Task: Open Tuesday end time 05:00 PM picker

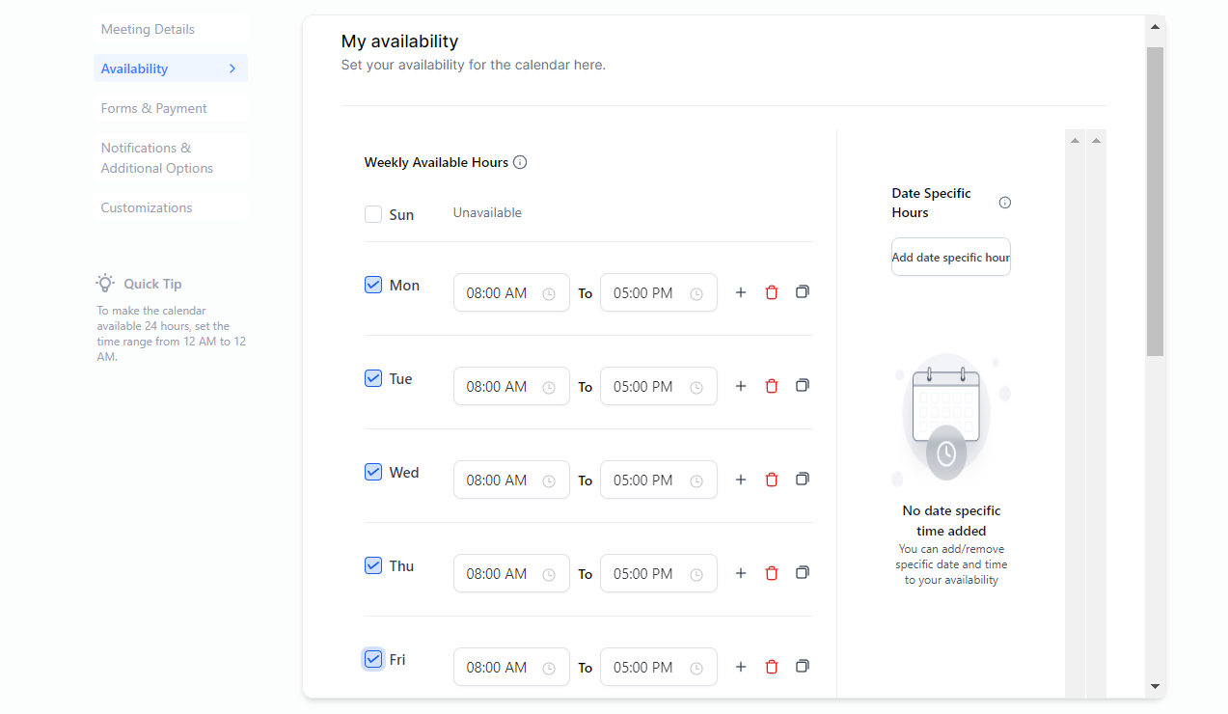Action: point(658,387)
